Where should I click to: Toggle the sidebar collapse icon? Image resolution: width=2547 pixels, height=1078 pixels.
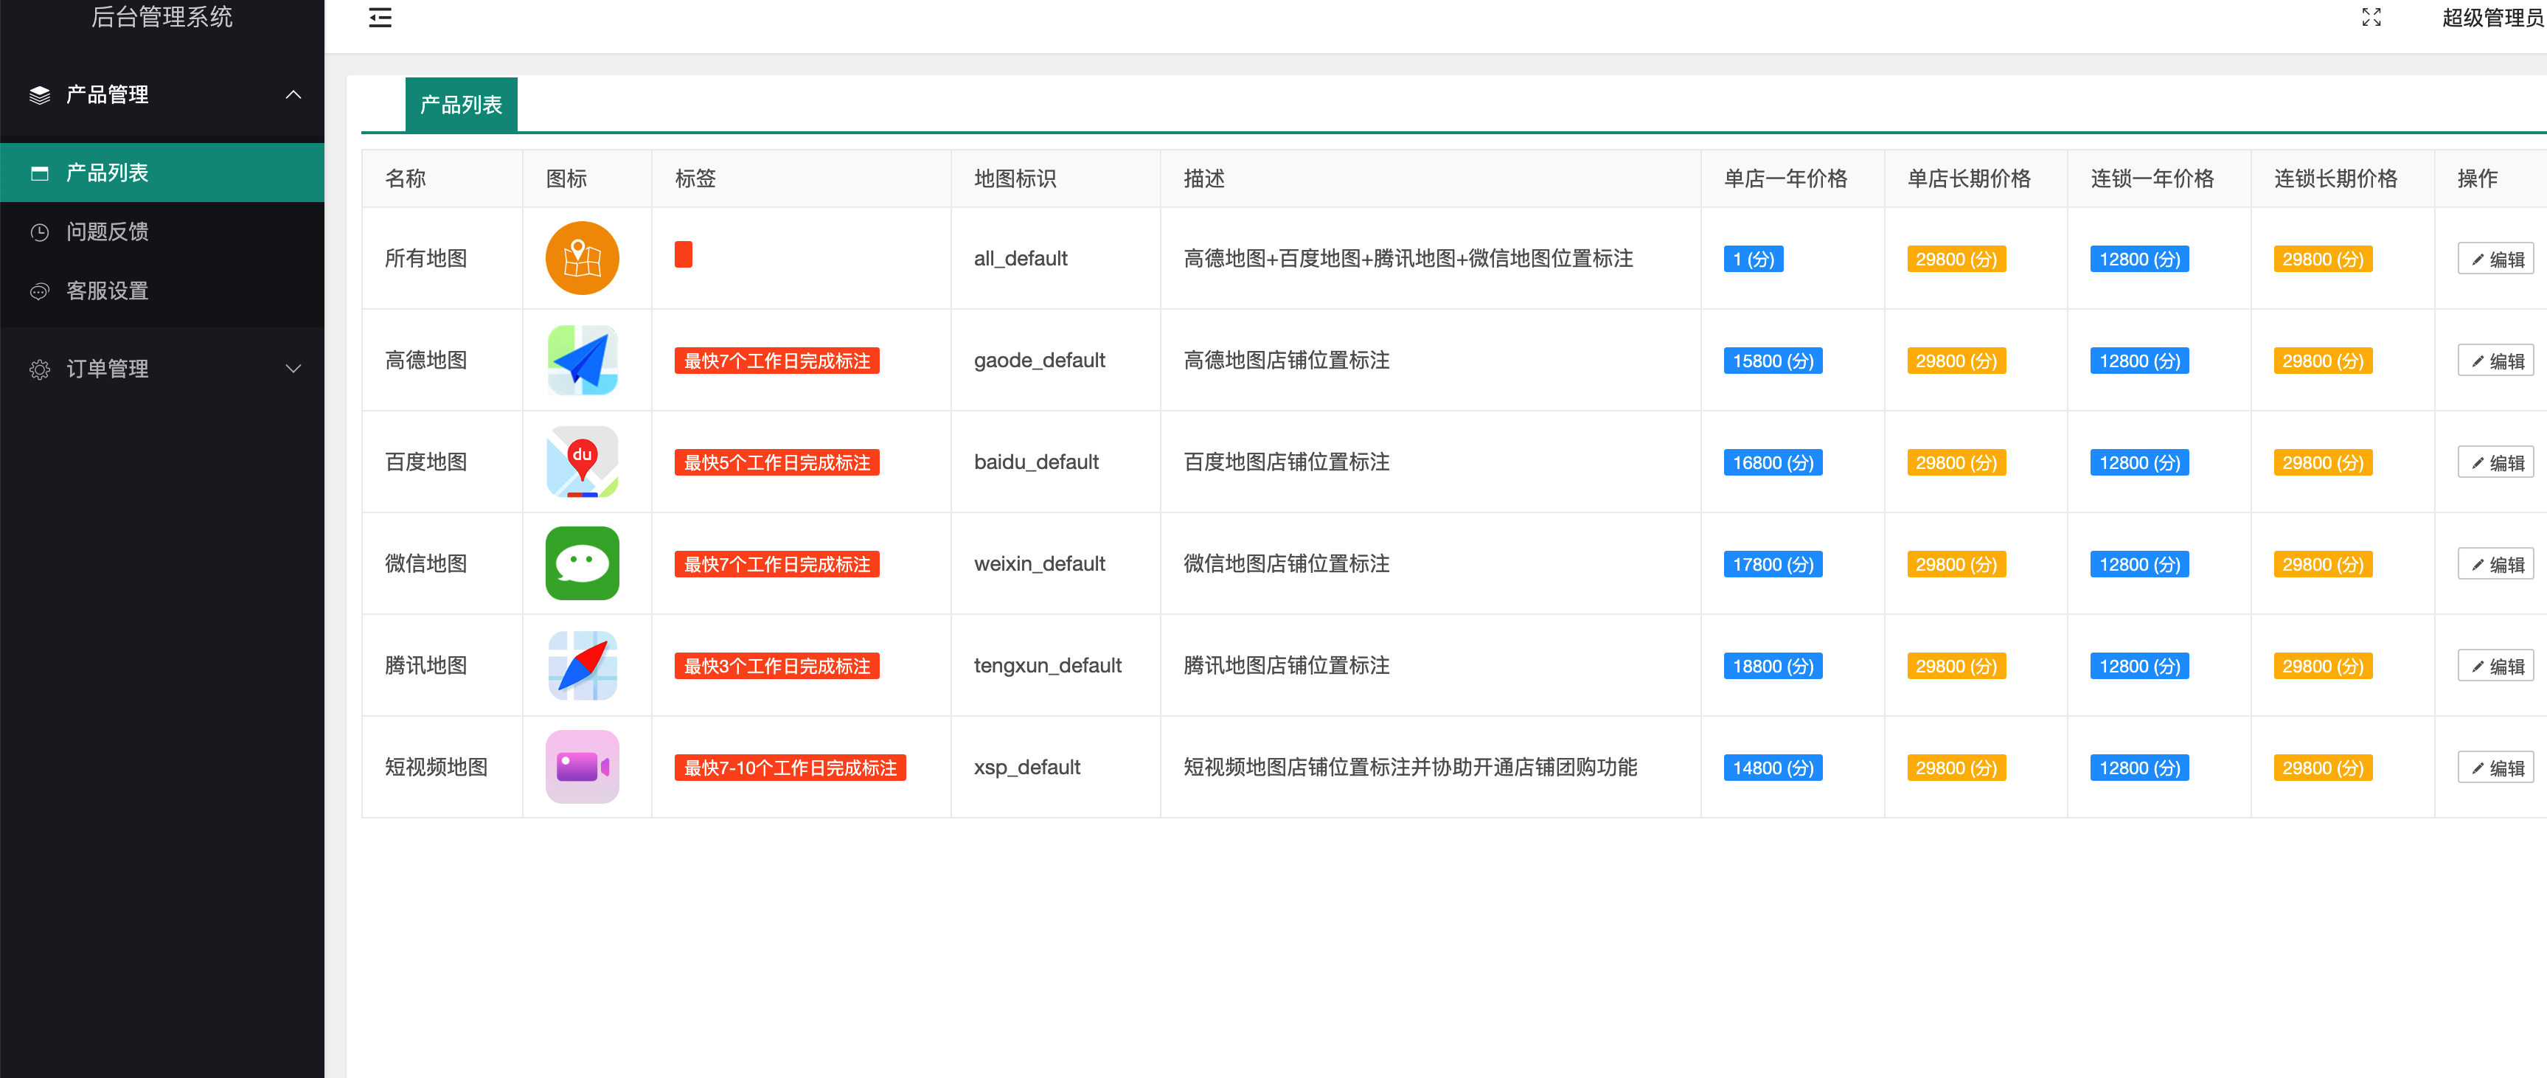coord(380,17)
